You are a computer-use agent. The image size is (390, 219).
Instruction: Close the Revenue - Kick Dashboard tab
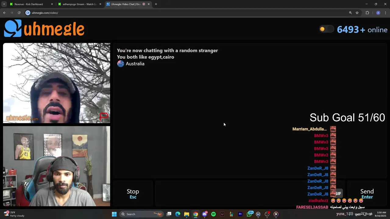click(52, 4)
